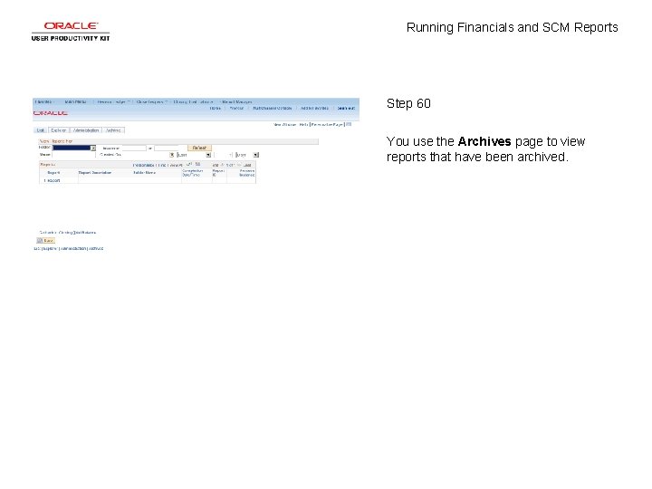Open the Worklist link
652x489 pixels.
tap(236, 108)
